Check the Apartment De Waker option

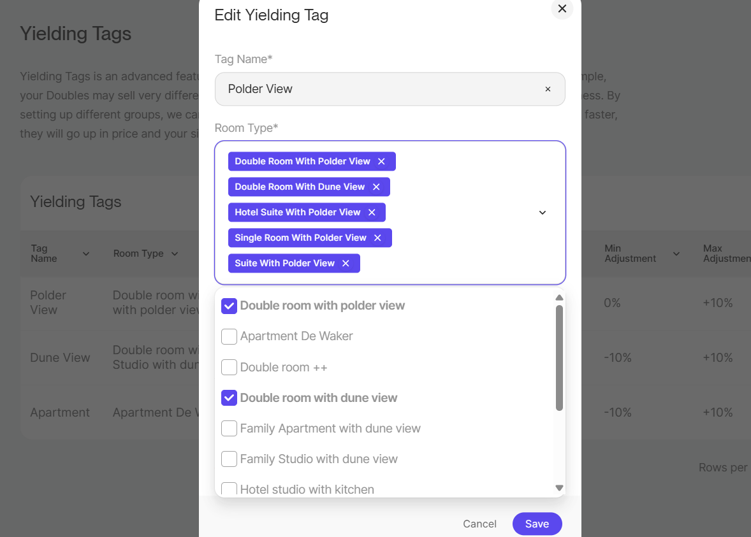point(229,336)
